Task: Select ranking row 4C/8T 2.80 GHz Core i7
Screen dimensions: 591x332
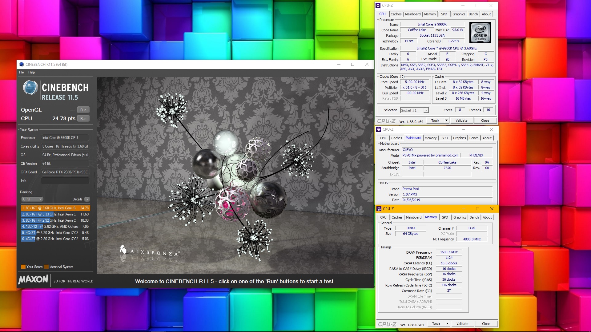Action: click(x=55, y=239)
